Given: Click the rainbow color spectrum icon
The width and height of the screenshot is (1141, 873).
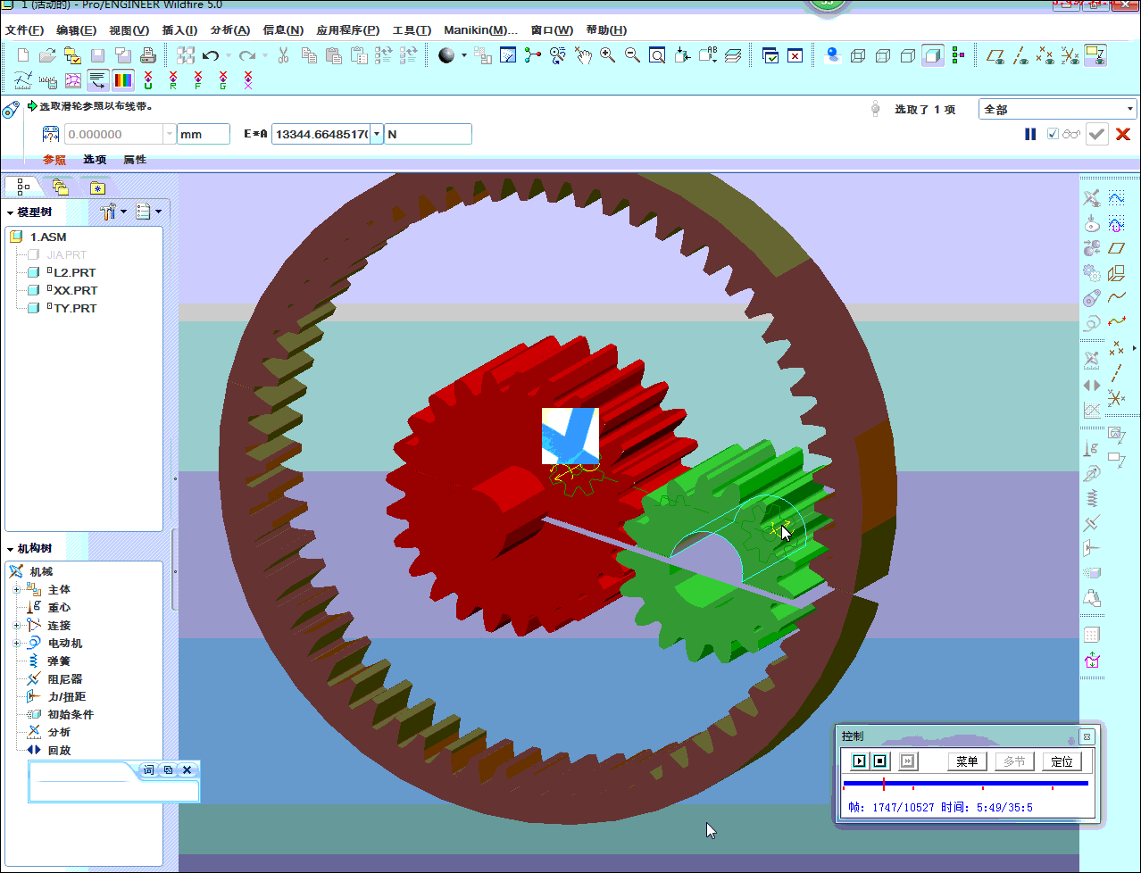Looking at the screenshot, I should coord(123,80).
